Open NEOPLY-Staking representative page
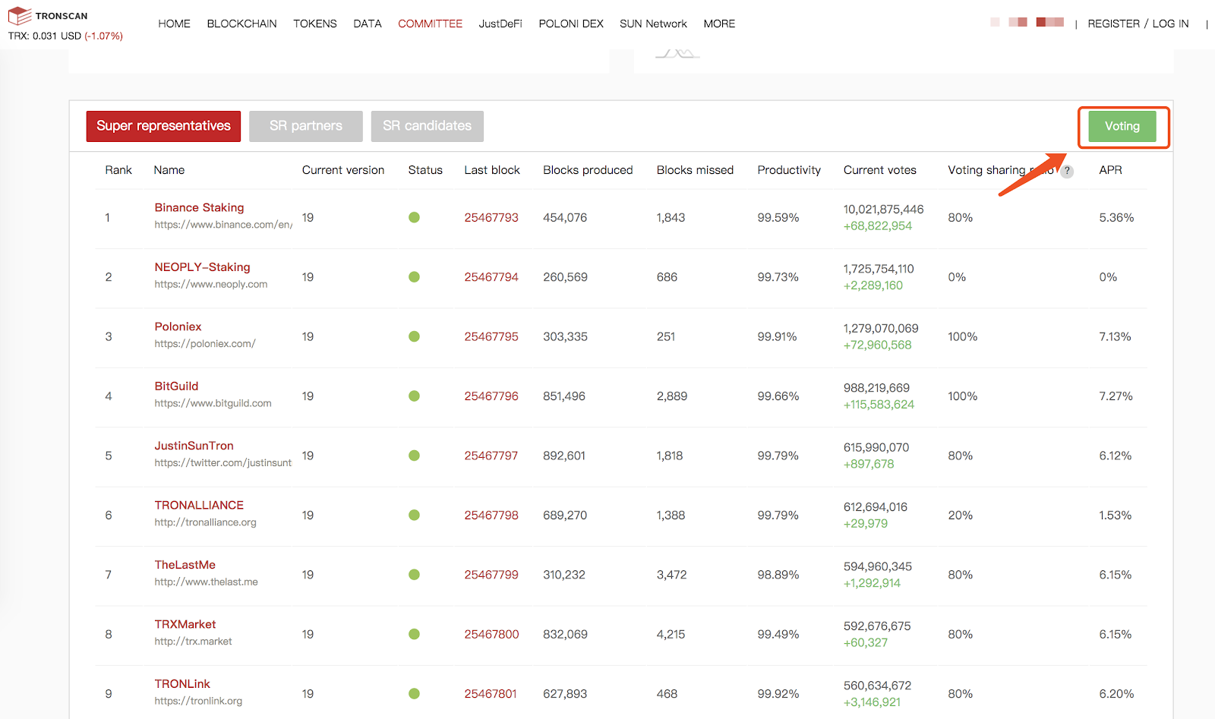 coord(202,267)
